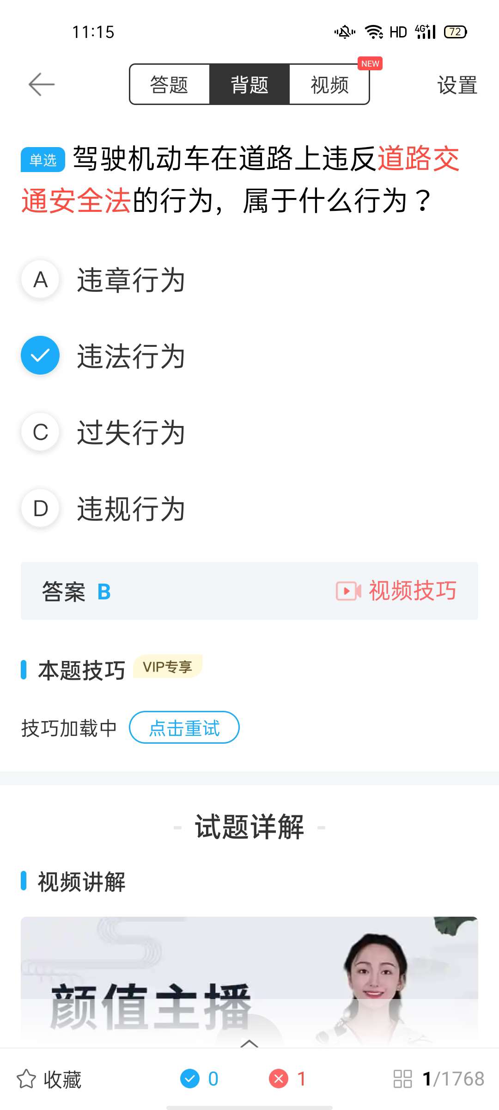499x1110 pixels.
Task: Switch to the 答题 tab
Action: point(170,85)
